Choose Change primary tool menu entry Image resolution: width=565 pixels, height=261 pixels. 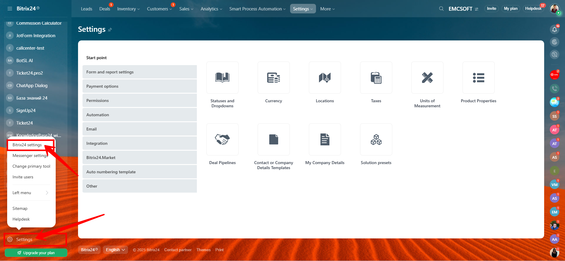tap(31, 166)
